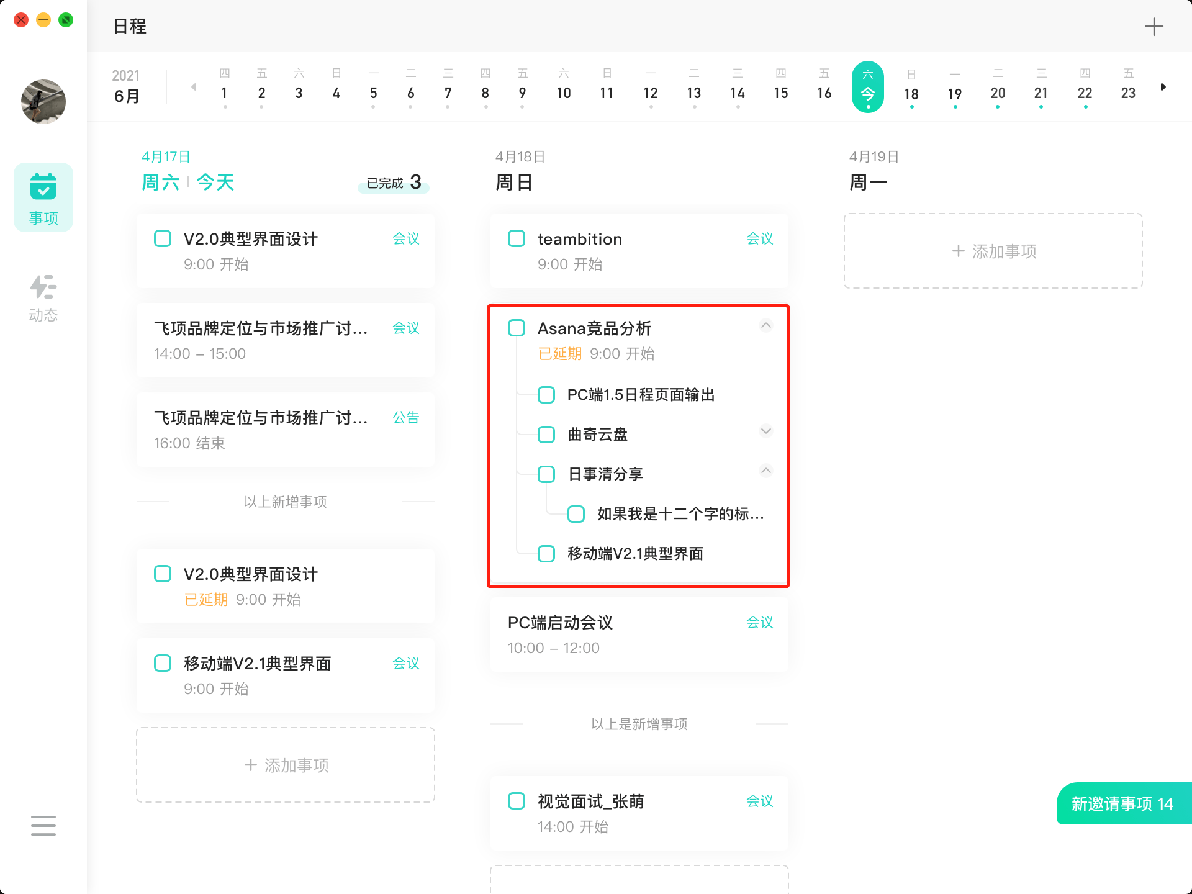Mark Asana竞品分析 as completed
This screenshot has height=894, width=1192.
517,328
